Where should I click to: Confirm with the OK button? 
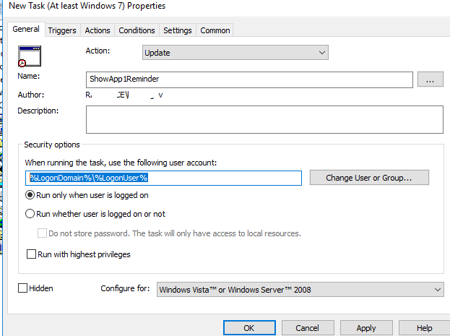249,328
